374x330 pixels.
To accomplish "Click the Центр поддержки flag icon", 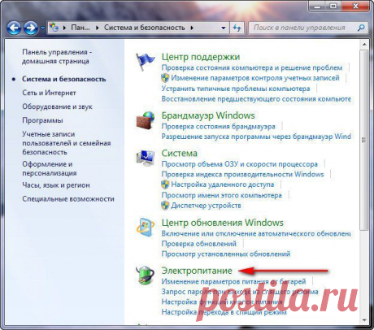I will (146, 62).
